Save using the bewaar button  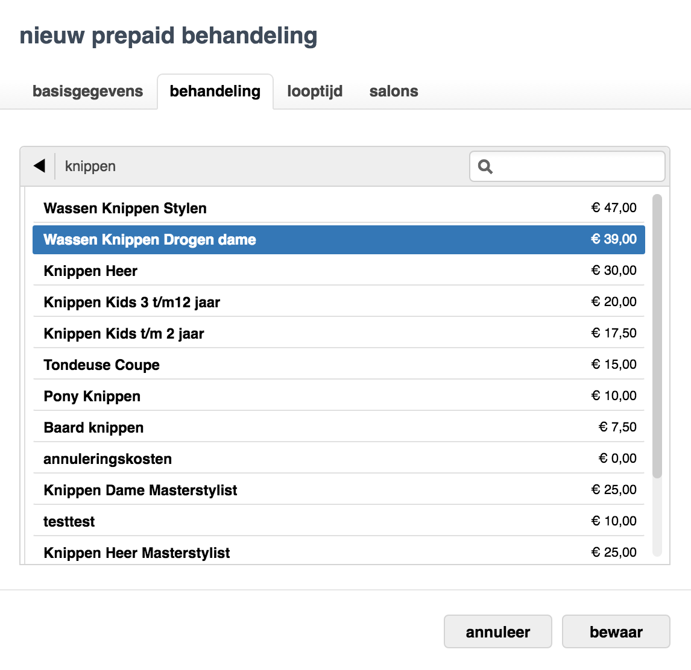point(616,631)
